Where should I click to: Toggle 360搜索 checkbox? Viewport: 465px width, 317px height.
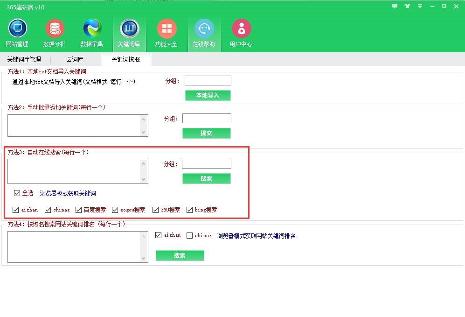pos(155,210)
